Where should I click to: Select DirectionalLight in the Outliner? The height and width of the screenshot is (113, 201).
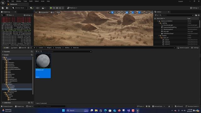(168, 25)
